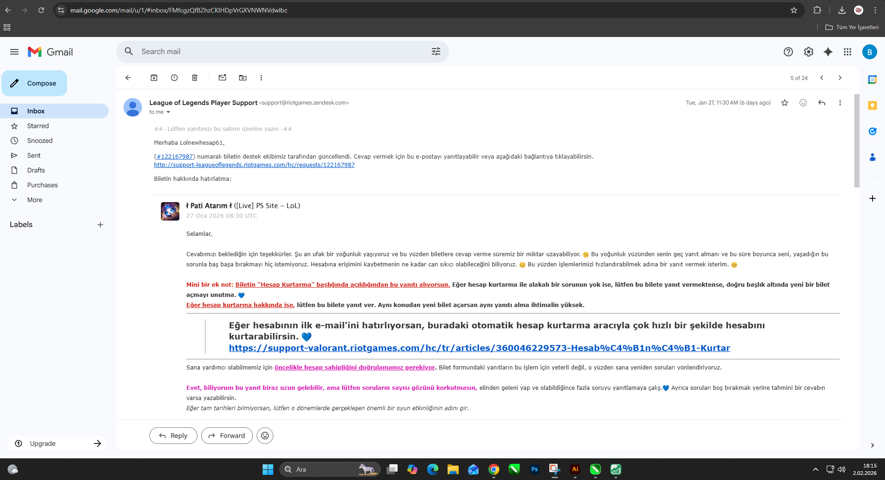Click the Compose button
Viewport: 885px width, 480px height.
coord(34,83)
